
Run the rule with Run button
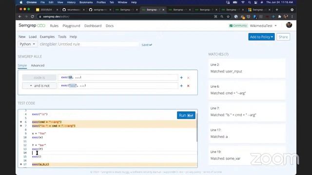click(186, 115)
